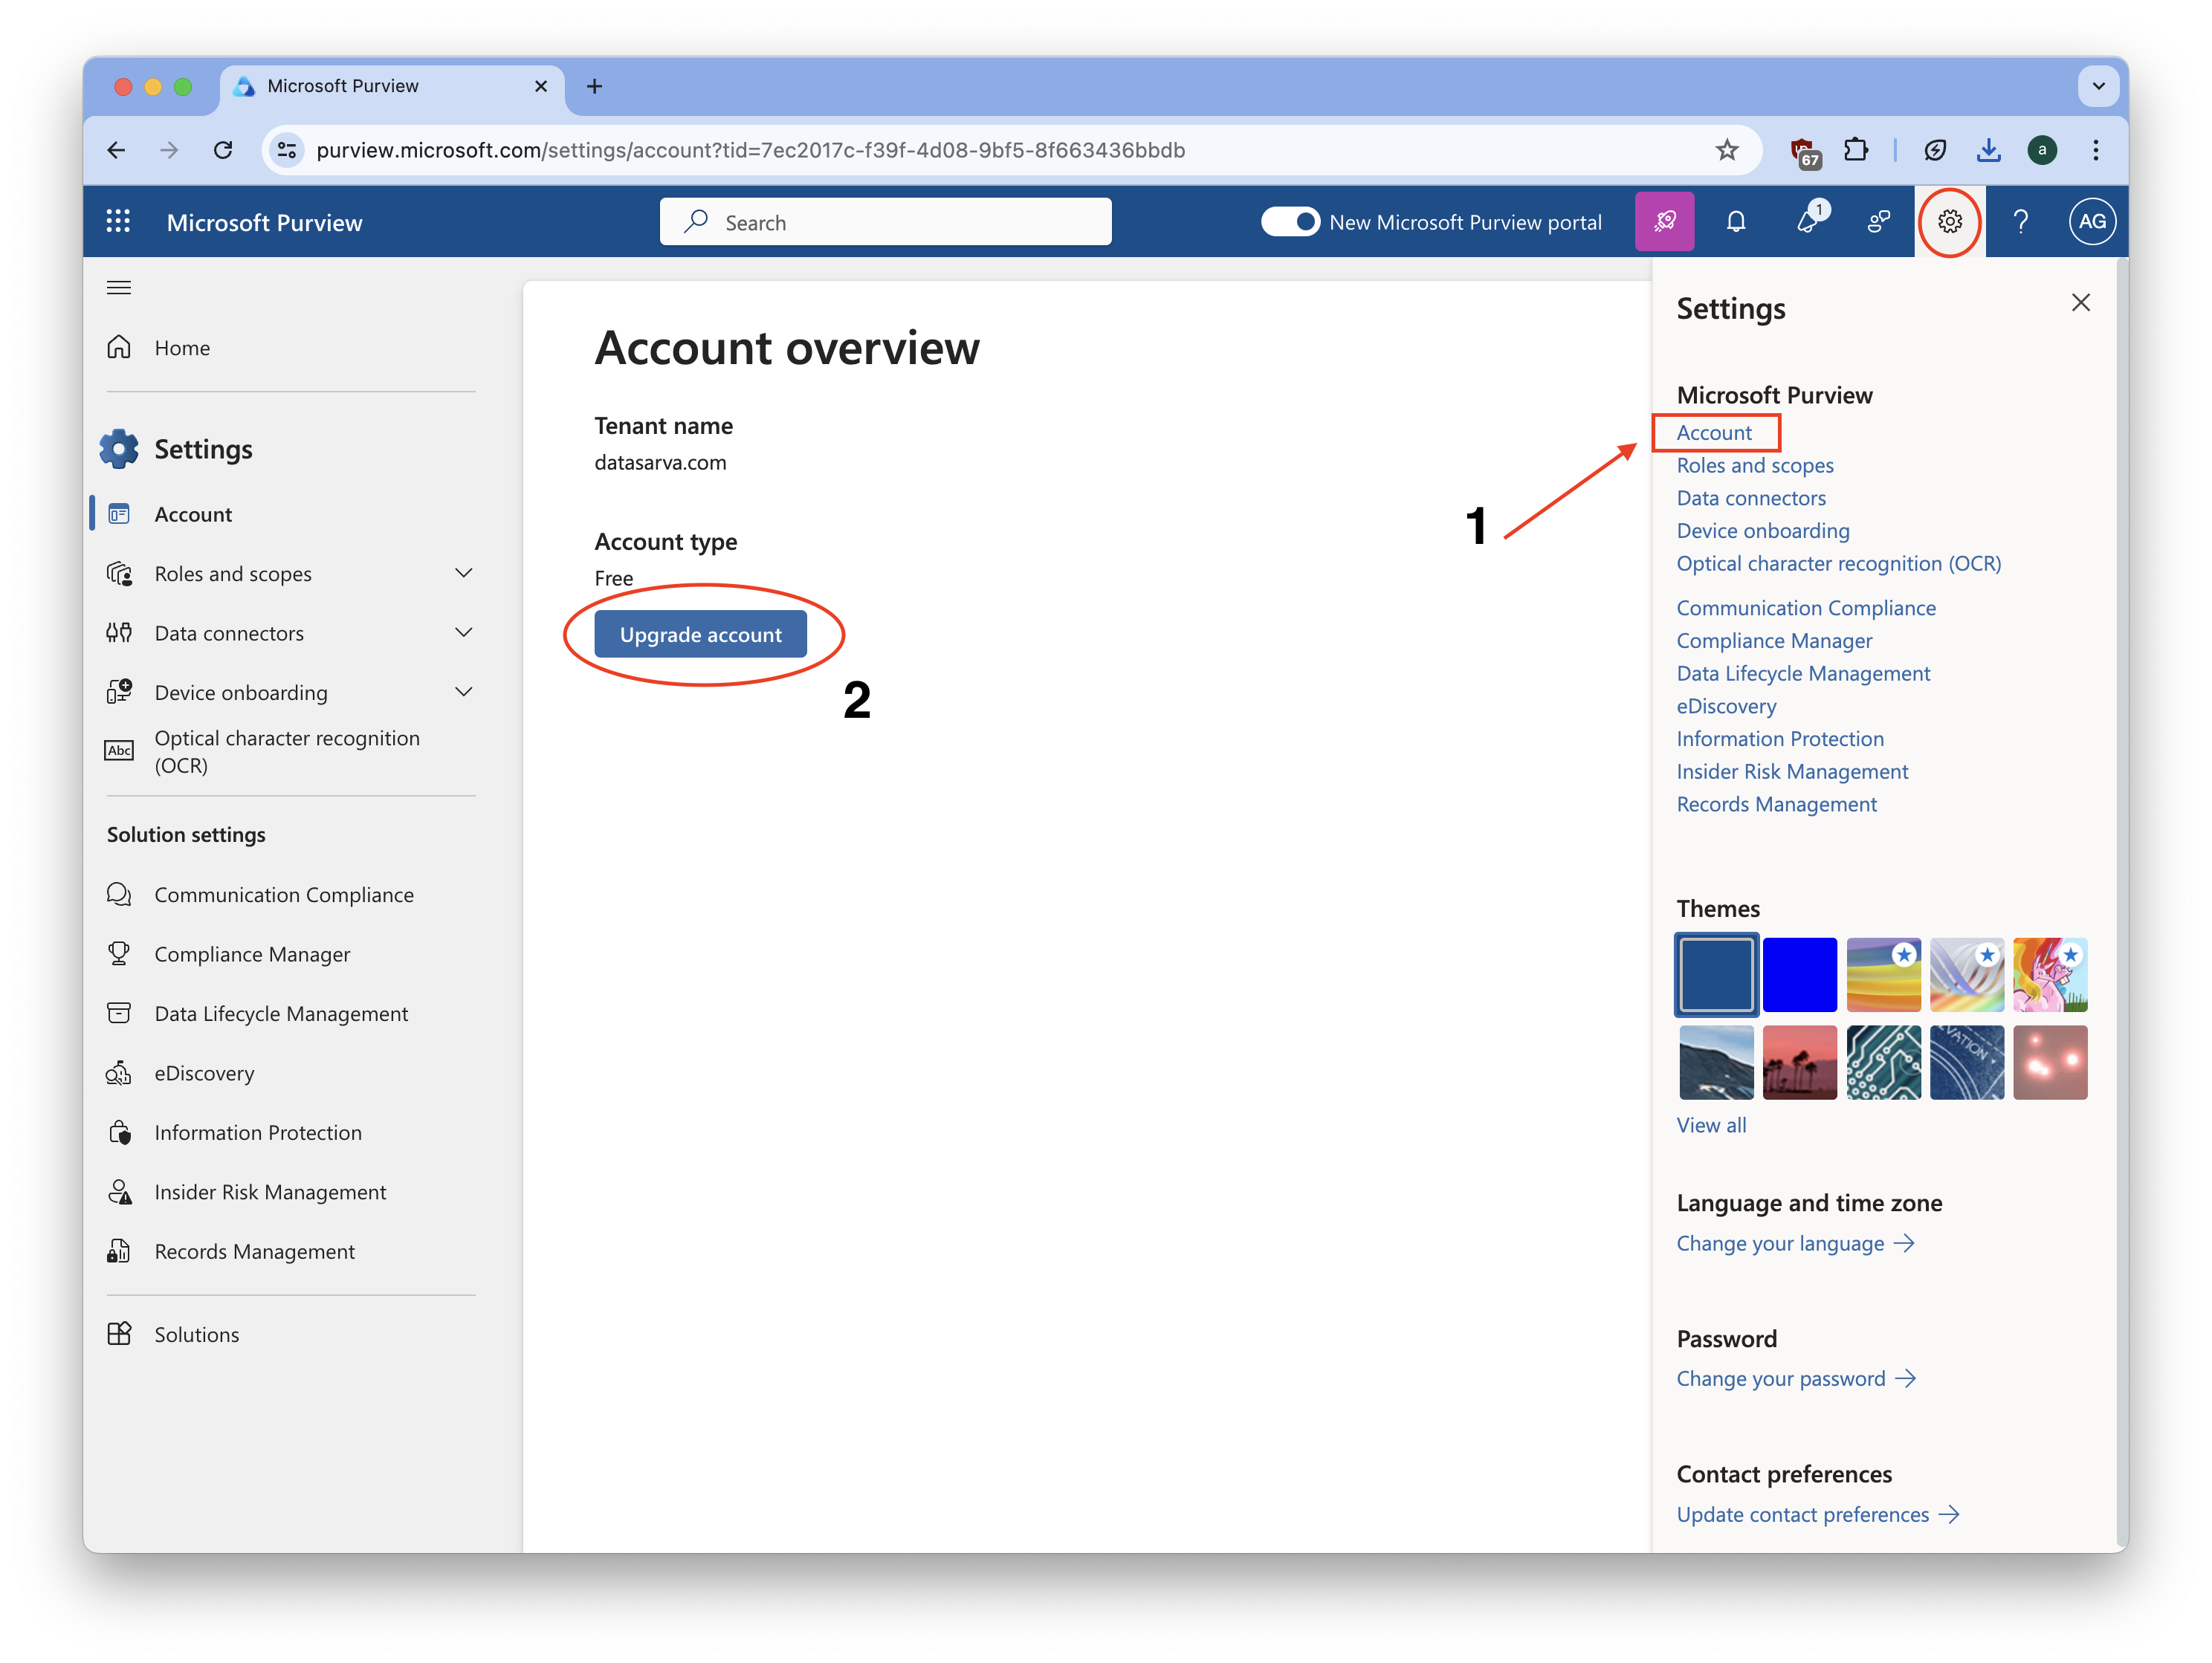Image resolution: width=2212 pixels, height=1663 pixels.
Task: Click eDiscovery link in Settings panel
Action: (x=1726, y=706)
